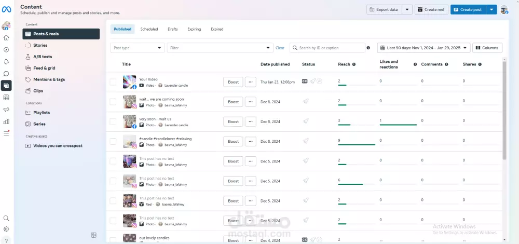Open settings gear in left rail
Screen dimensions: 519x244
point(6,229)
